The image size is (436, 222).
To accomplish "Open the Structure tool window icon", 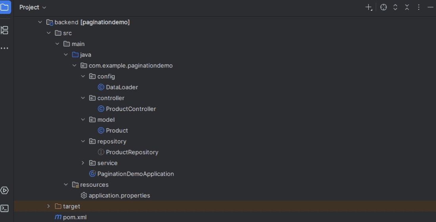I will (x=4, y=30).
